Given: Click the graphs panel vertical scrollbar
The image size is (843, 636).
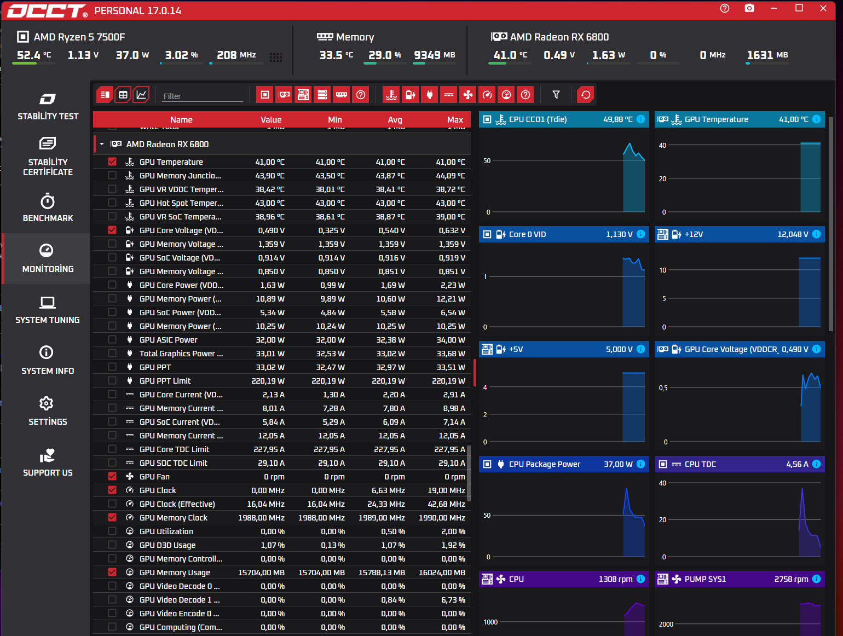Looking at the screenshot, I should coord(831,223).
